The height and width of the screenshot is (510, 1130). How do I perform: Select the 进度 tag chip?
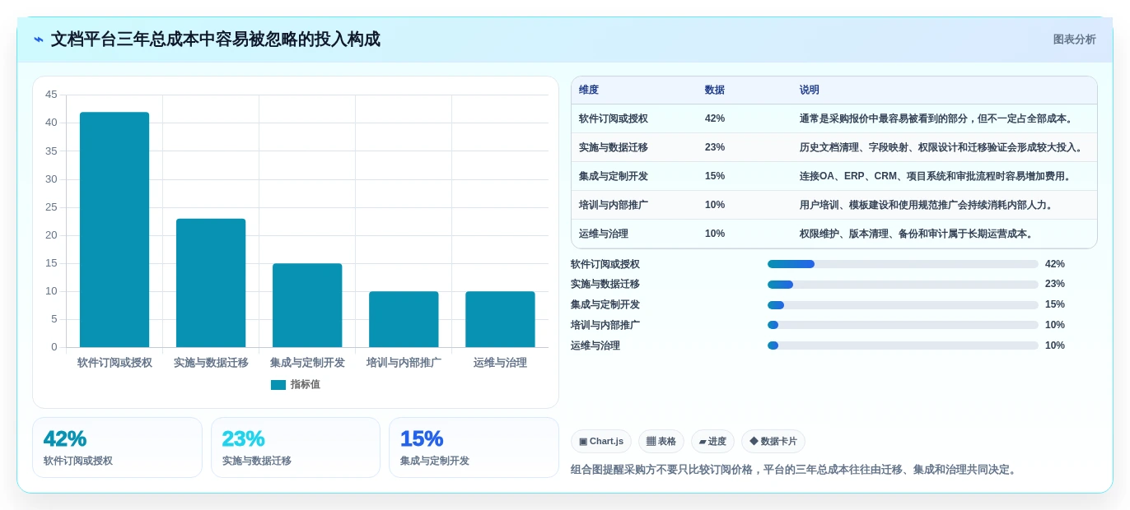712,442
